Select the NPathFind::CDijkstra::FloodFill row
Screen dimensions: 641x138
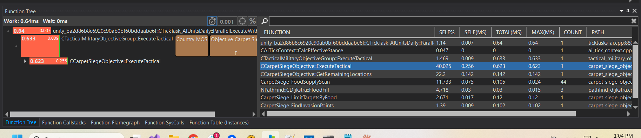pos(446,90)
